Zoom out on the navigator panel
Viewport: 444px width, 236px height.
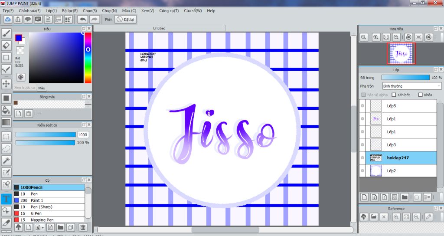396,37
